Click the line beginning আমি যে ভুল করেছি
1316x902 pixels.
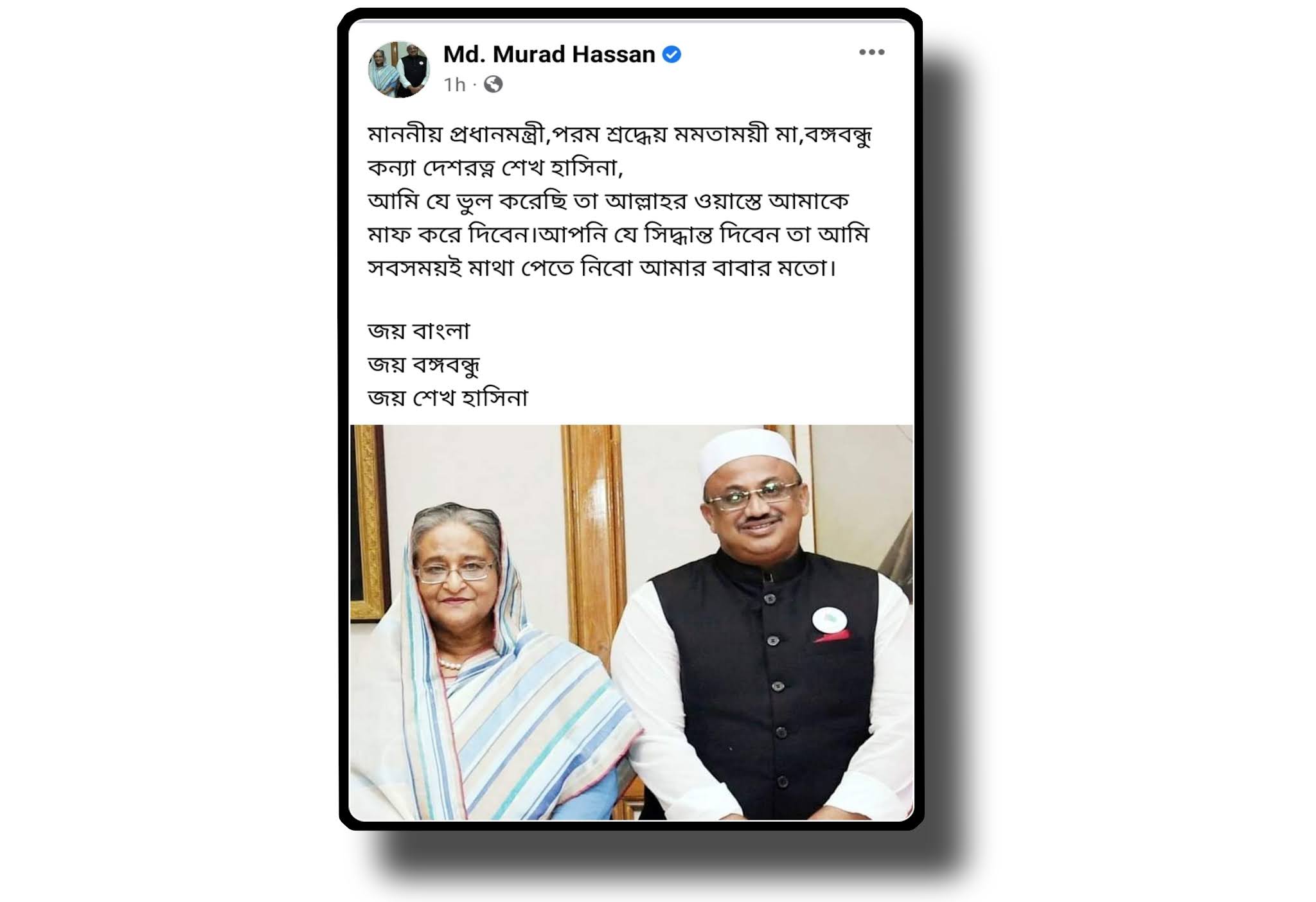coord(608,202)
